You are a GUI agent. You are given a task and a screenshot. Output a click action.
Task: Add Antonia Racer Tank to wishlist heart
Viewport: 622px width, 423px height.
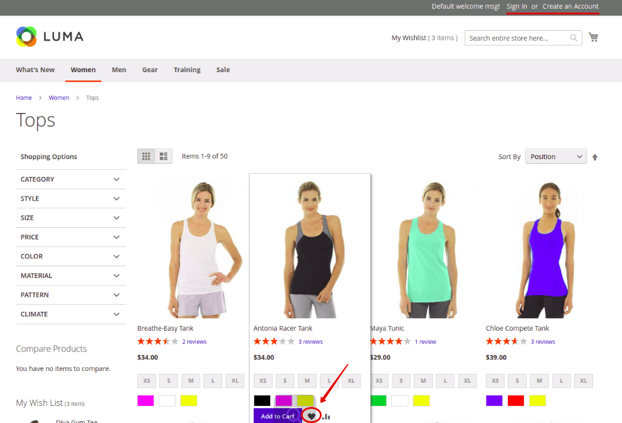[312, 416]
